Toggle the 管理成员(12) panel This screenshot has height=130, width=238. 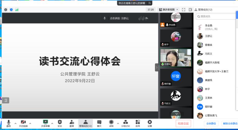(x=85, y=122)
